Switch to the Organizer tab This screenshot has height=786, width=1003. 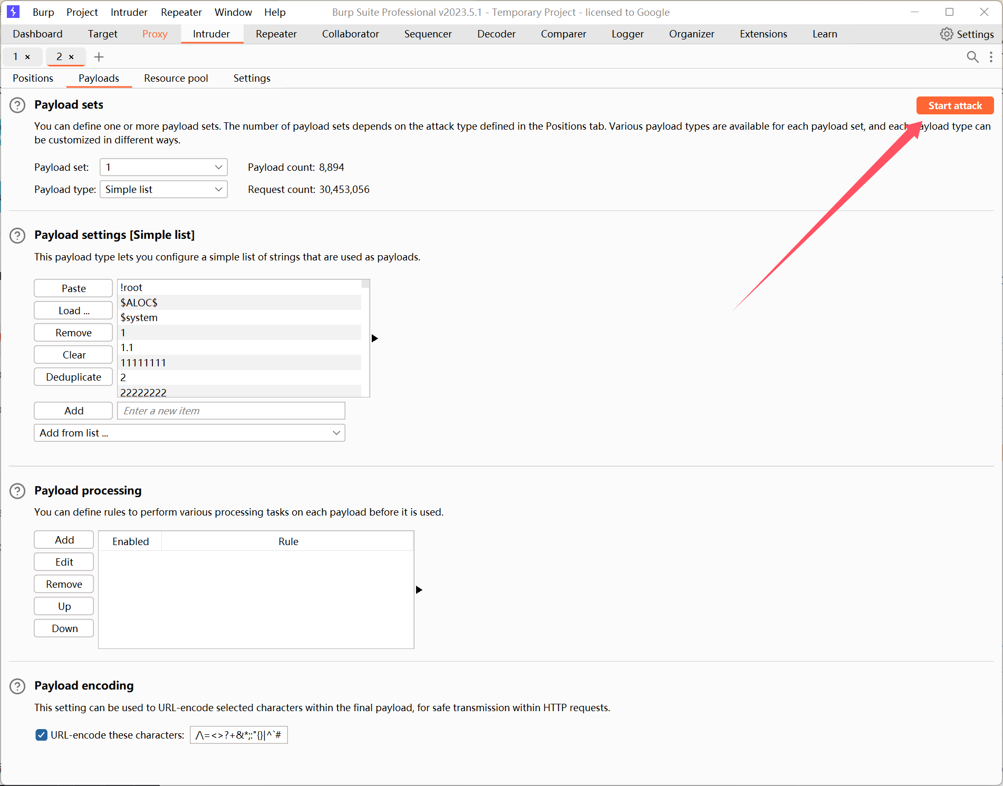[x=692, y=34]
